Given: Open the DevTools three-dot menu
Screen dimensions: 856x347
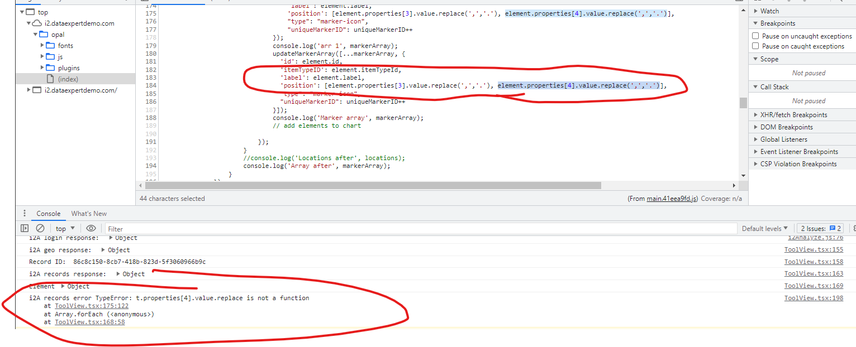Looking at the screenshot, I should click(x=24, y=214).
